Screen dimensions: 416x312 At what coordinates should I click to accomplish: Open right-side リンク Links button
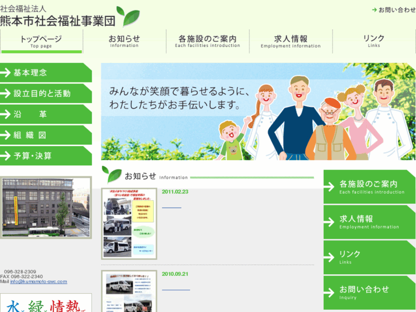[x=369, y=257]
